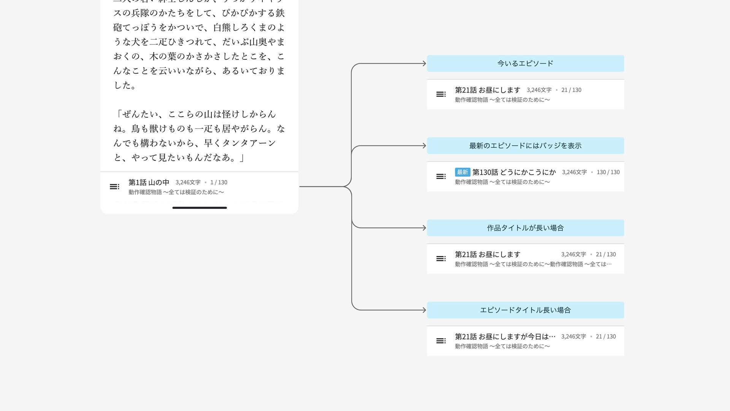The width and height of the screenshot is (730, 411).
Task: Open table of contents icon beside 第1話 山の中
Action: pos(114,187)
